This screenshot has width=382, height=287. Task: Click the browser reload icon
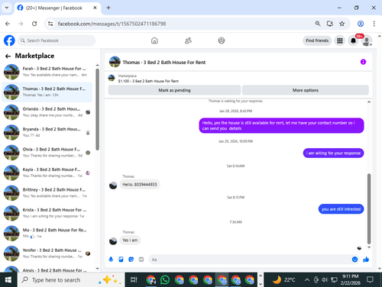[x=34, y=24]
